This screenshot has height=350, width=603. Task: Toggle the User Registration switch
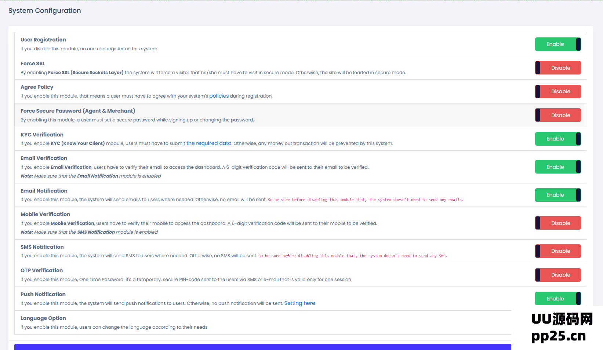(x=557, y=44)
